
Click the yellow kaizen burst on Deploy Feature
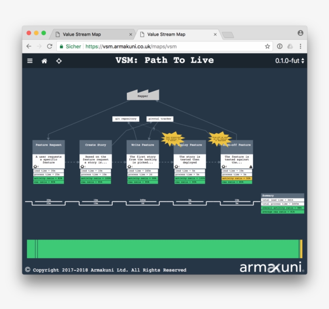173,139
